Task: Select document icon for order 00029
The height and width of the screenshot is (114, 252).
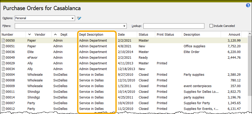Action: (x=3, y=63)
